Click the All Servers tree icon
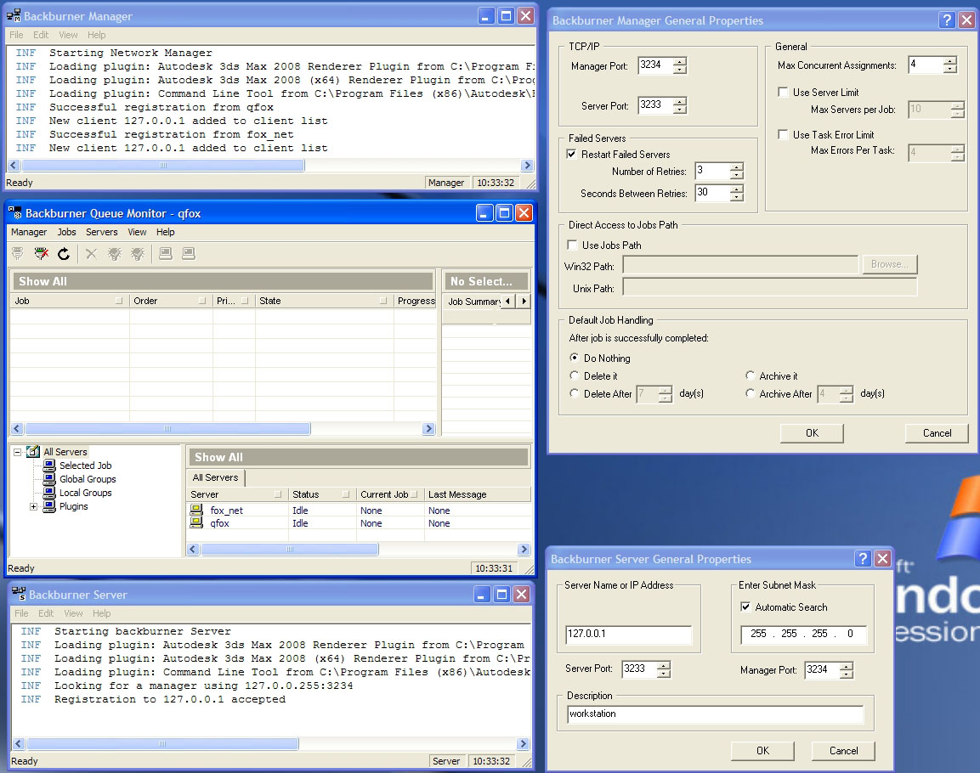The width and height of the screenshot is (980, 773). pos(33,451)
